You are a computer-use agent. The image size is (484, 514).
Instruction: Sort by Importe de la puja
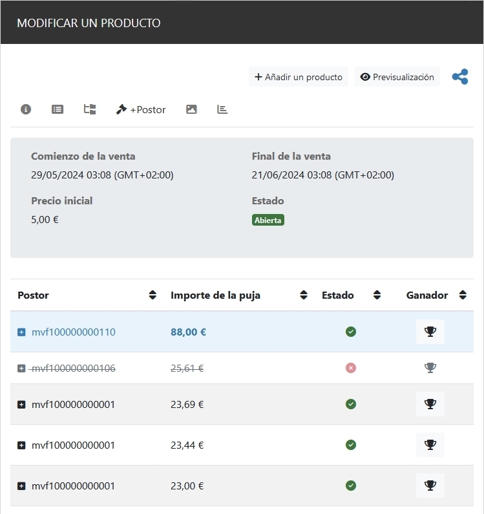[304, 295]
